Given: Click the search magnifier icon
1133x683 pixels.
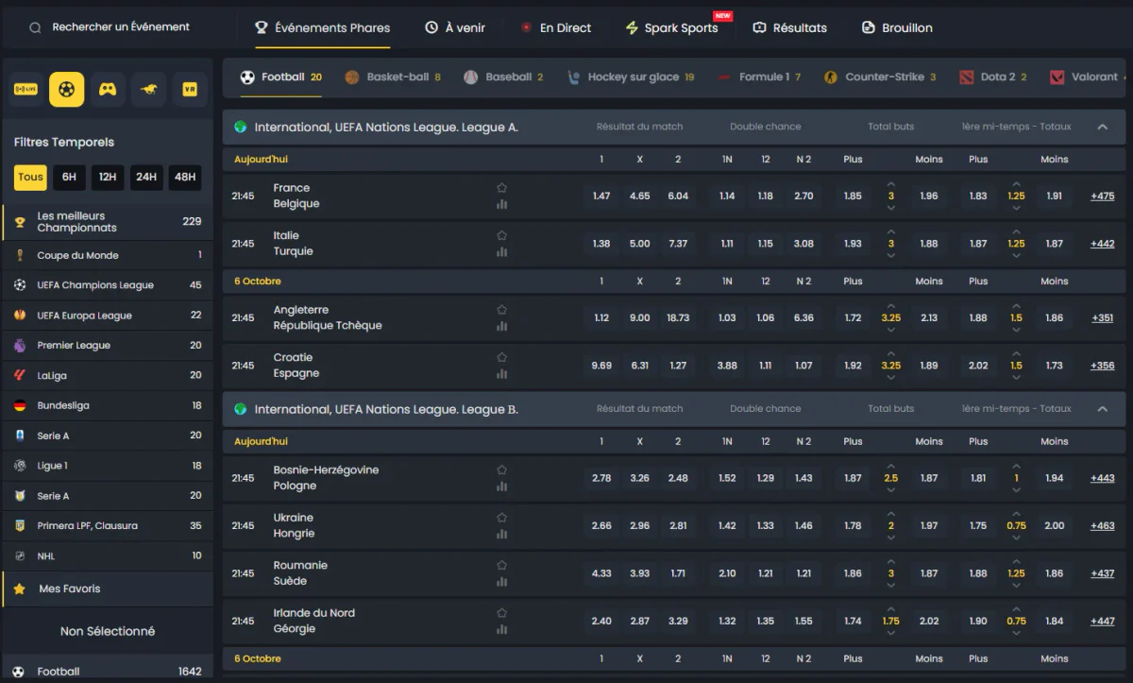Looking at the screenshot, I should click(x=35, y=27).
